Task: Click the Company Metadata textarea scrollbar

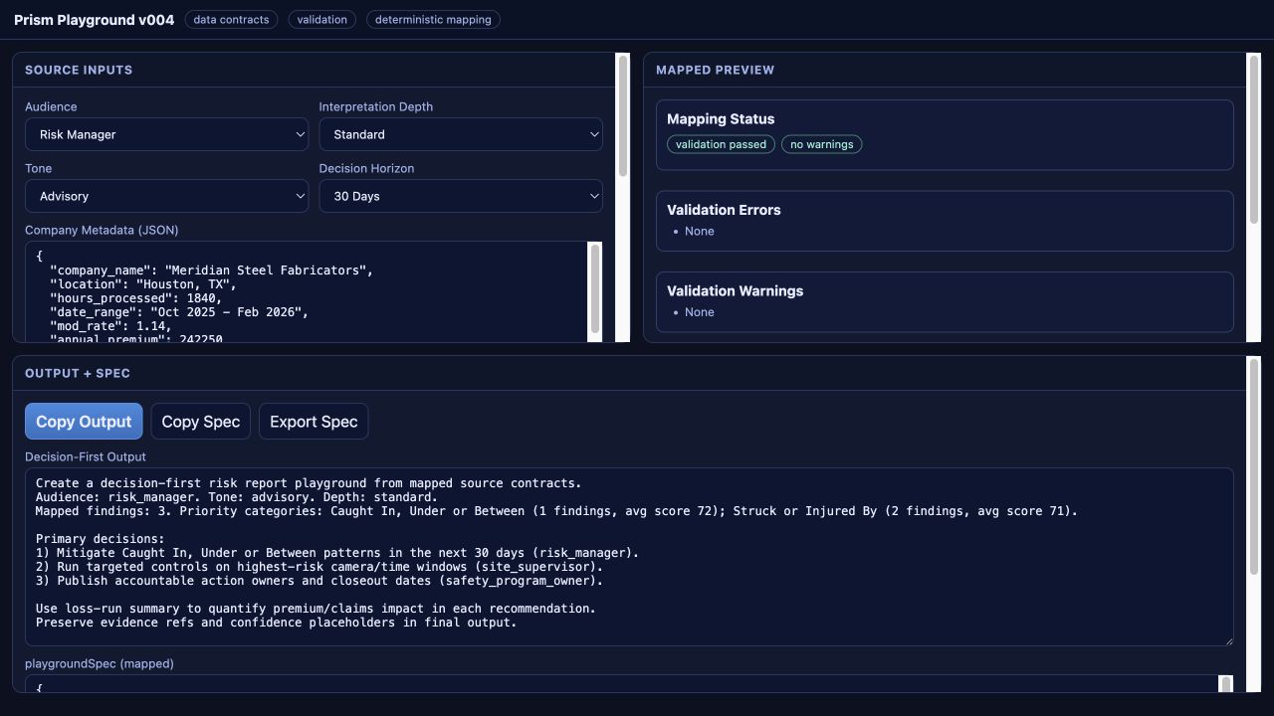Action: (x=595, y=289)
